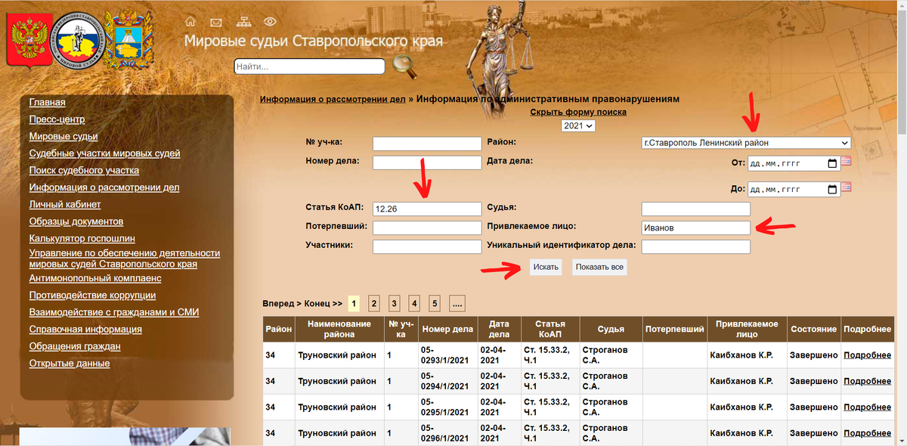The height and width of the screenshot is (446, 907).
Task: Open the 2021 year dropdown
Action: pyautogui.click(x=578, y=126)
